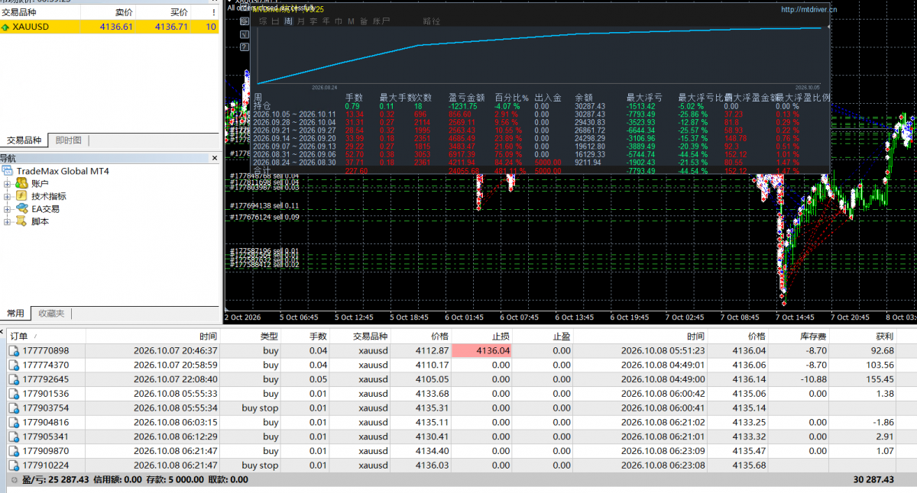
Task: Expand the 账户 tree node
Action: (7, 184)
